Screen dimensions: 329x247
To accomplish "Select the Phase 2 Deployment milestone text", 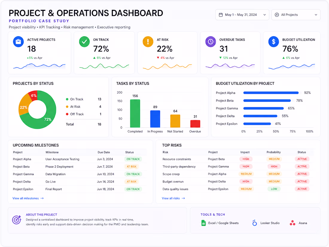I will (60, 166).
